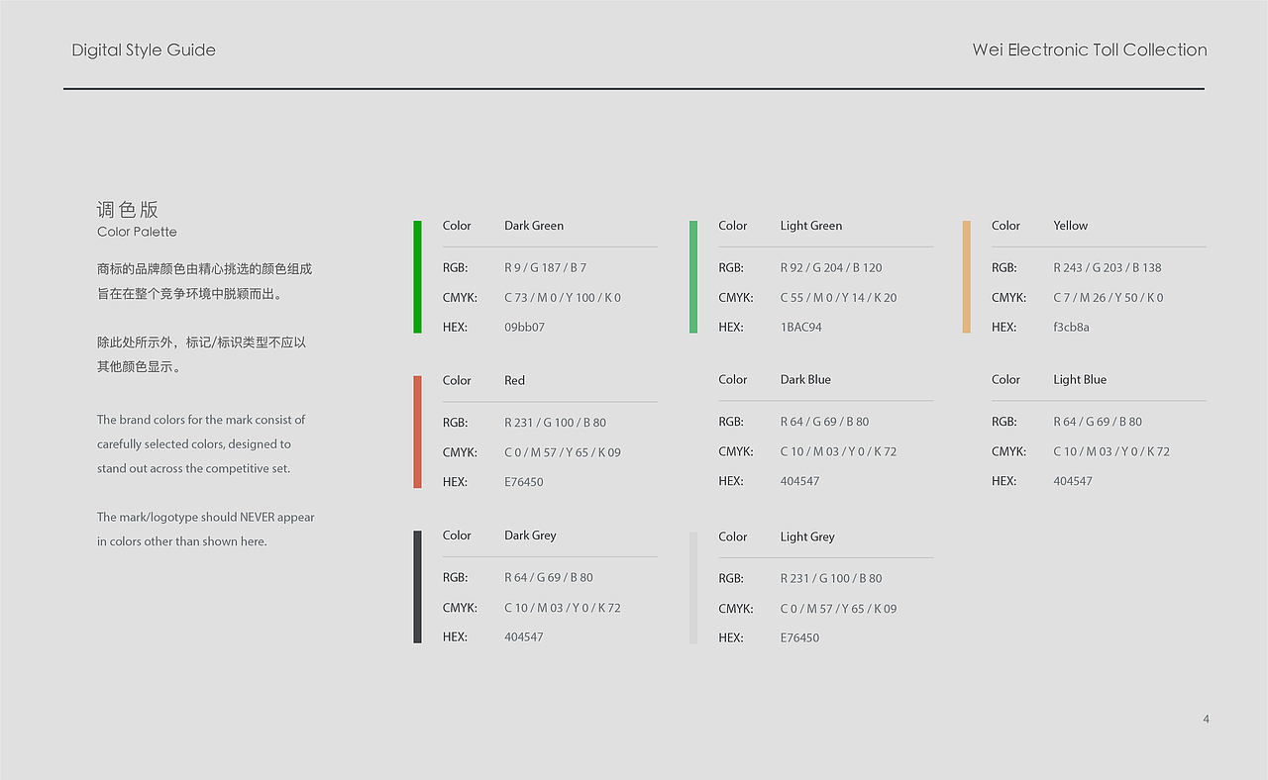1268x780 pixels.
Task: Select the Yellow CMYK value text
Action: (x=1108, y=298)
